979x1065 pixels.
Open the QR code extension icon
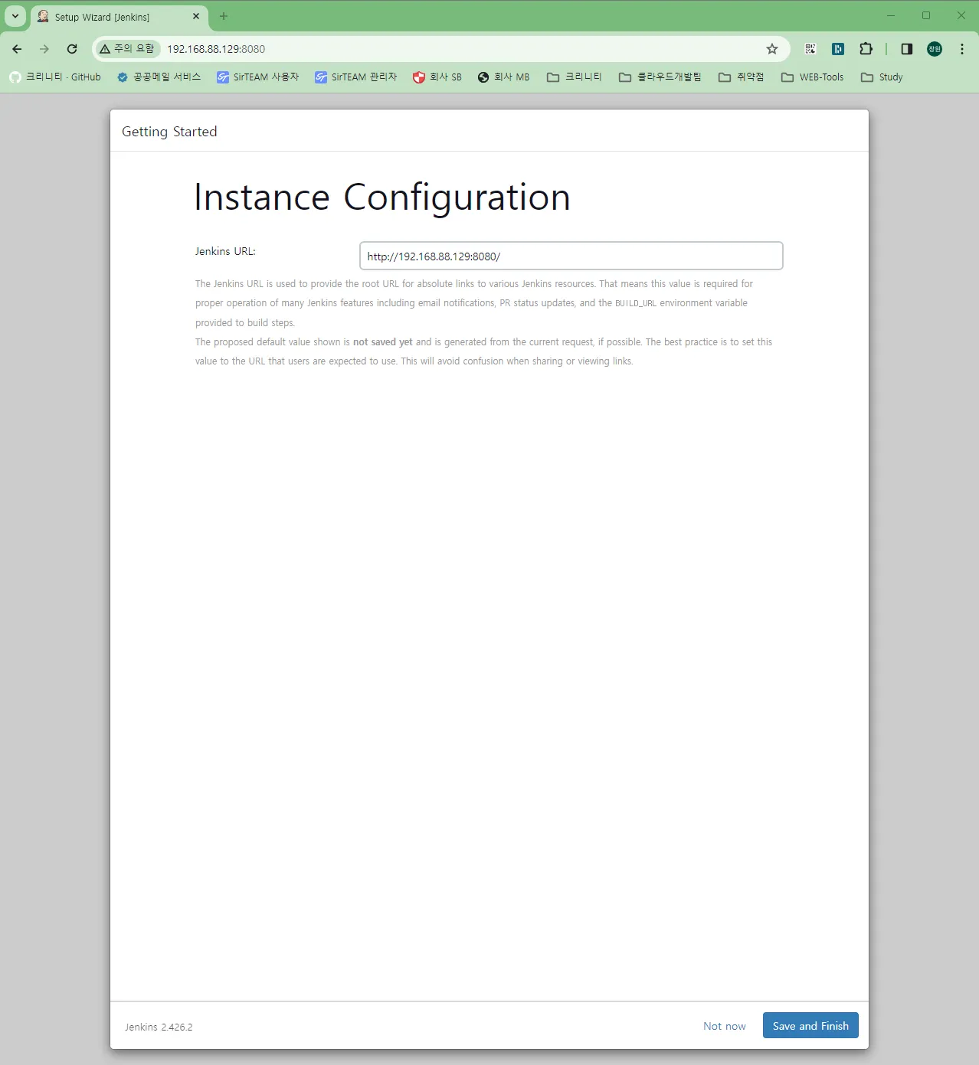click(x=810, y=49)
